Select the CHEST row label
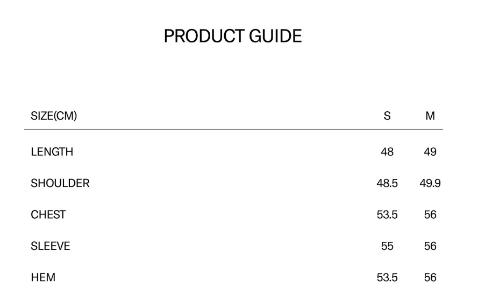This screenshot has width=485, height=301. click(x=48, y=214)
